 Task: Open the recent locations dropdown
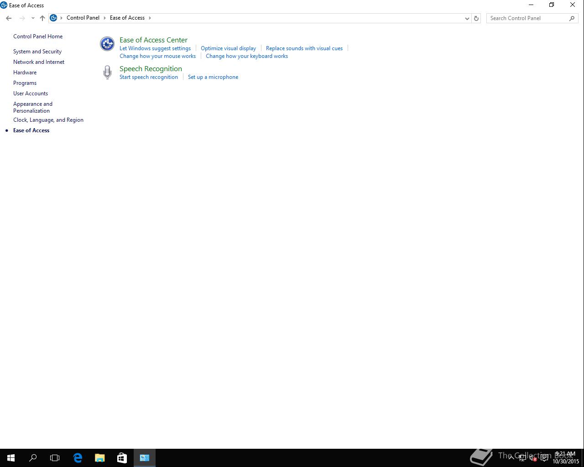pos(33,18)
